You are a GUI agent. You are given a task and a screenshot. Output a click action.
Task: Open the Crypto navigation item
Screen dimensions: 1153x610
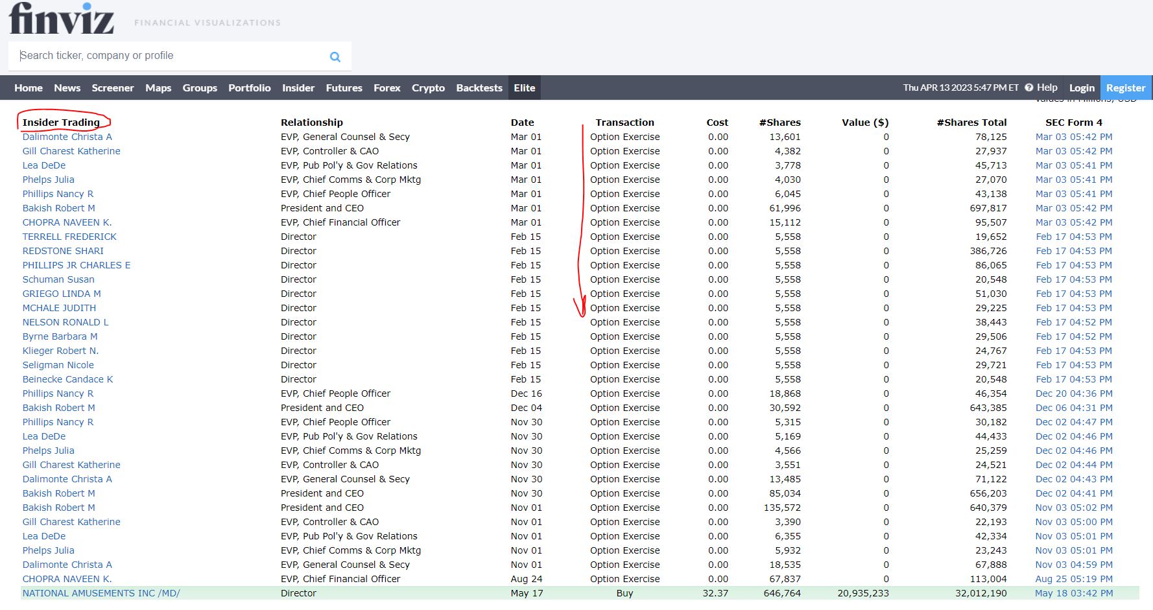click(x=428, y=88)
